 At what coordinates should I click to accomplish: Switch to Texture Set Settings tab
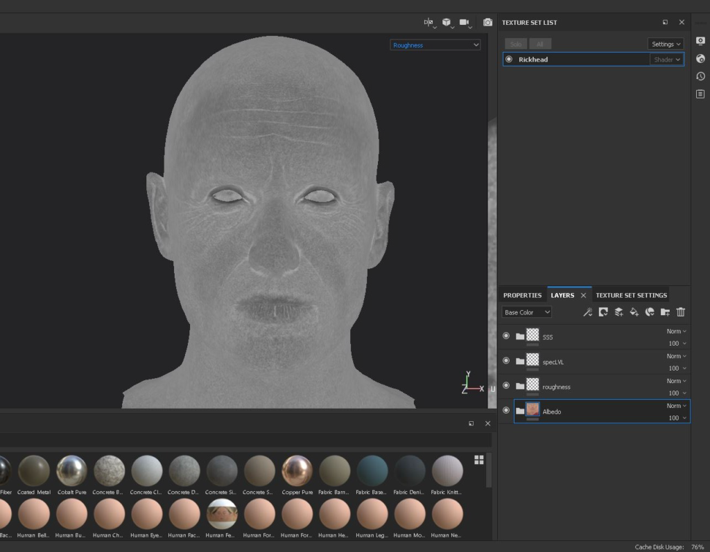point(631,295)
